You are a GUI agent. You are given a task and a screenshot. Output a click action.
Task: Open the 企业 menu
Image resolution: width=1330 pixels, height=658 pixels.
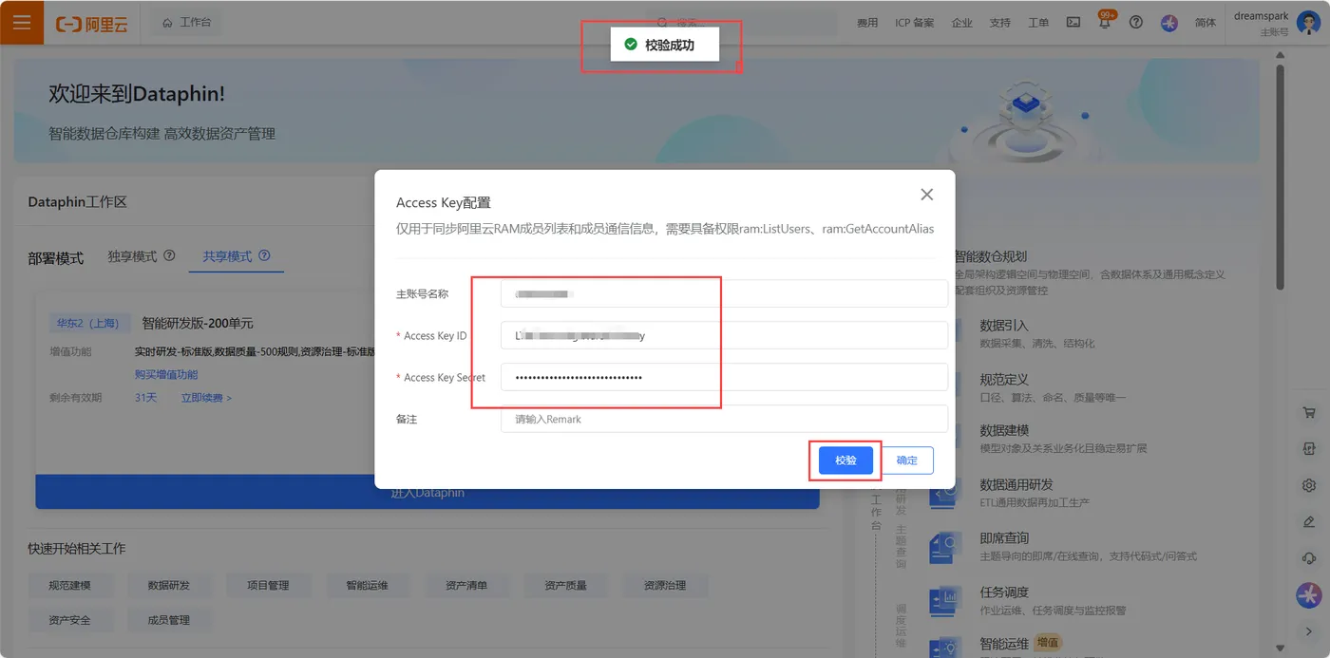(x=961, y=23)
